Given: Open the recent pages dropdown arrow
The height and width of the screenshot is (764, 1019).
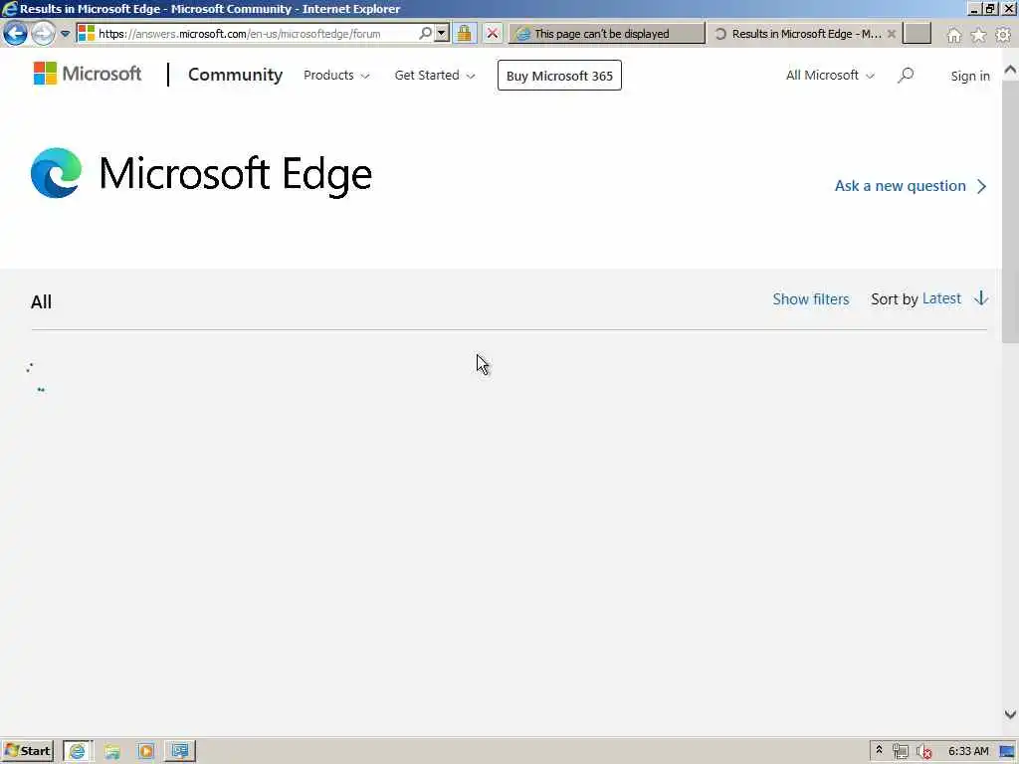Looking at the screenshot, I should (x=65, y=34).
